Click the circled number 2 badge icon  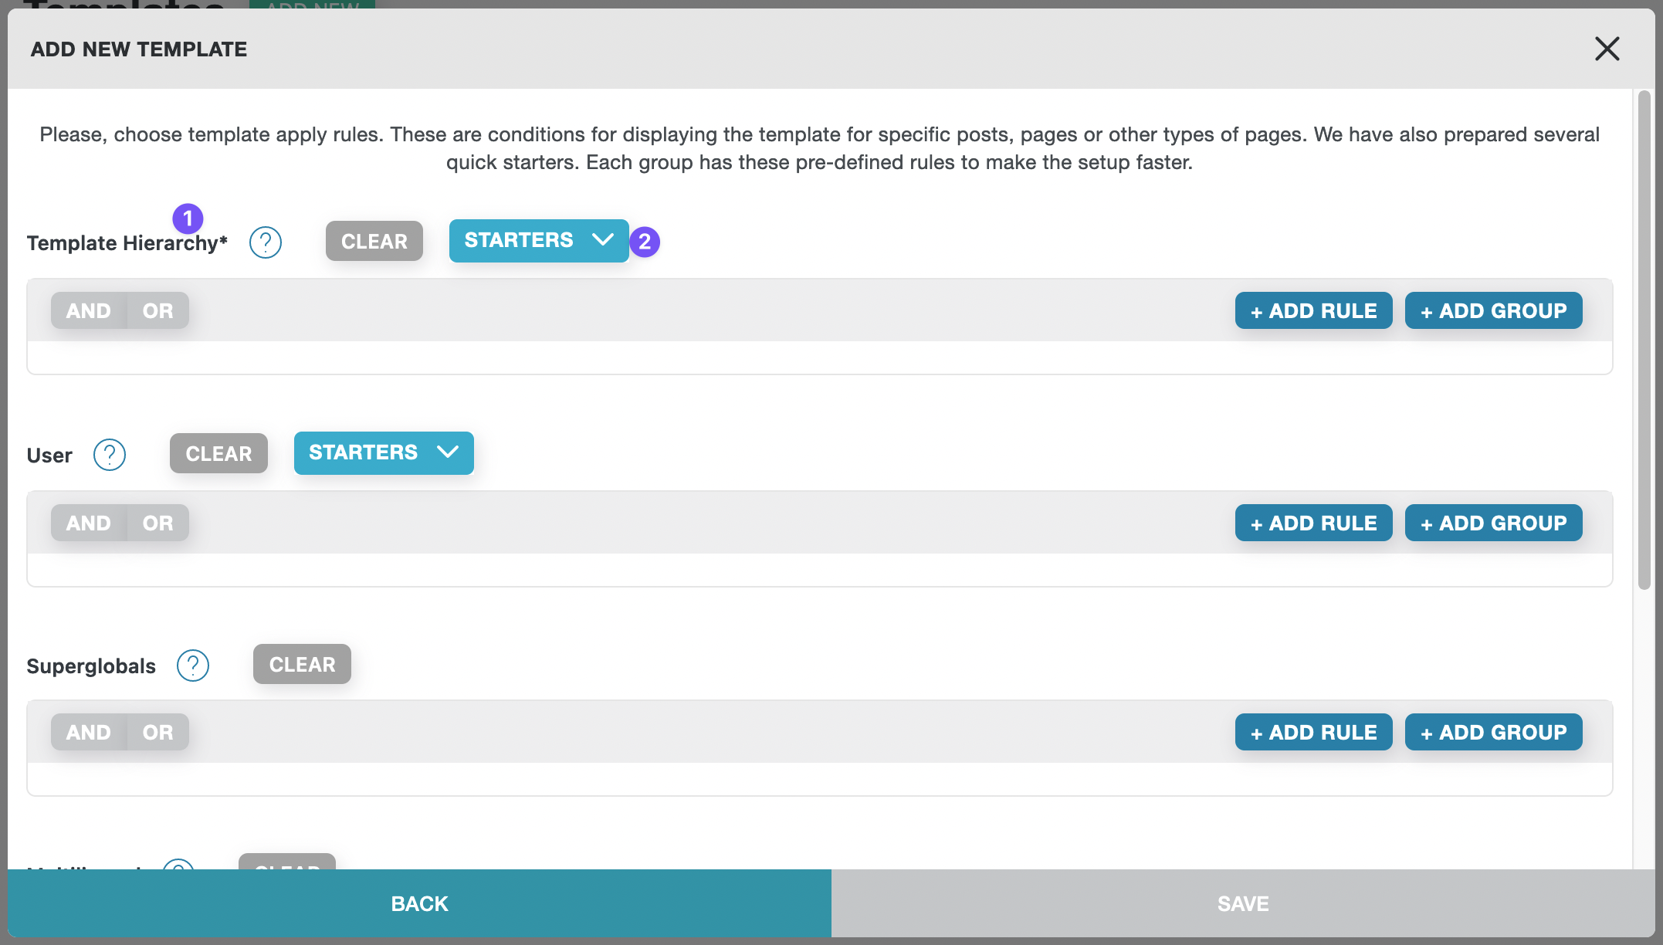644,241
